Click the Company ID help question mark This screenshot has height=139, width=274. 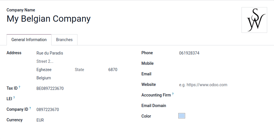click(x=30, y=108)
